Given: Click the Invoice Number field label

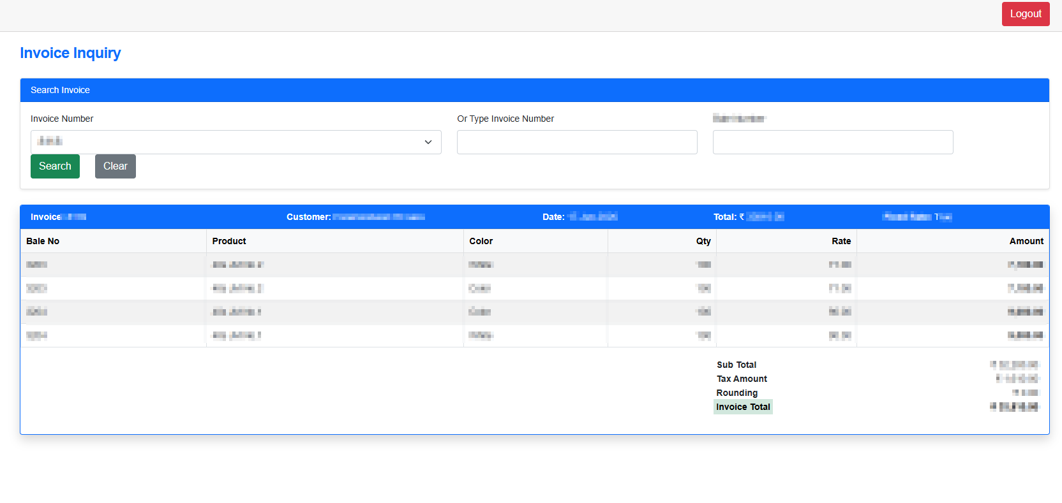Looking at the screenshot, I should click(x=62, y=119).
